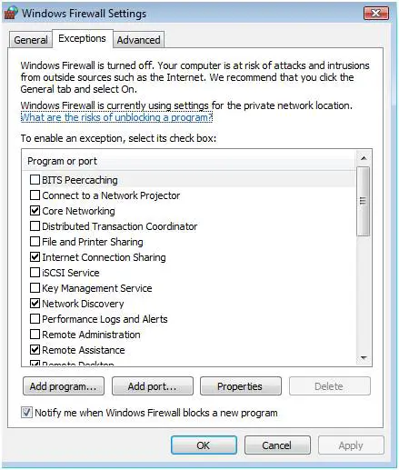399x470 pixels.
Task: Uncheck the Network Discovery box
Action: pyautogui.click(x=35, y=304)
